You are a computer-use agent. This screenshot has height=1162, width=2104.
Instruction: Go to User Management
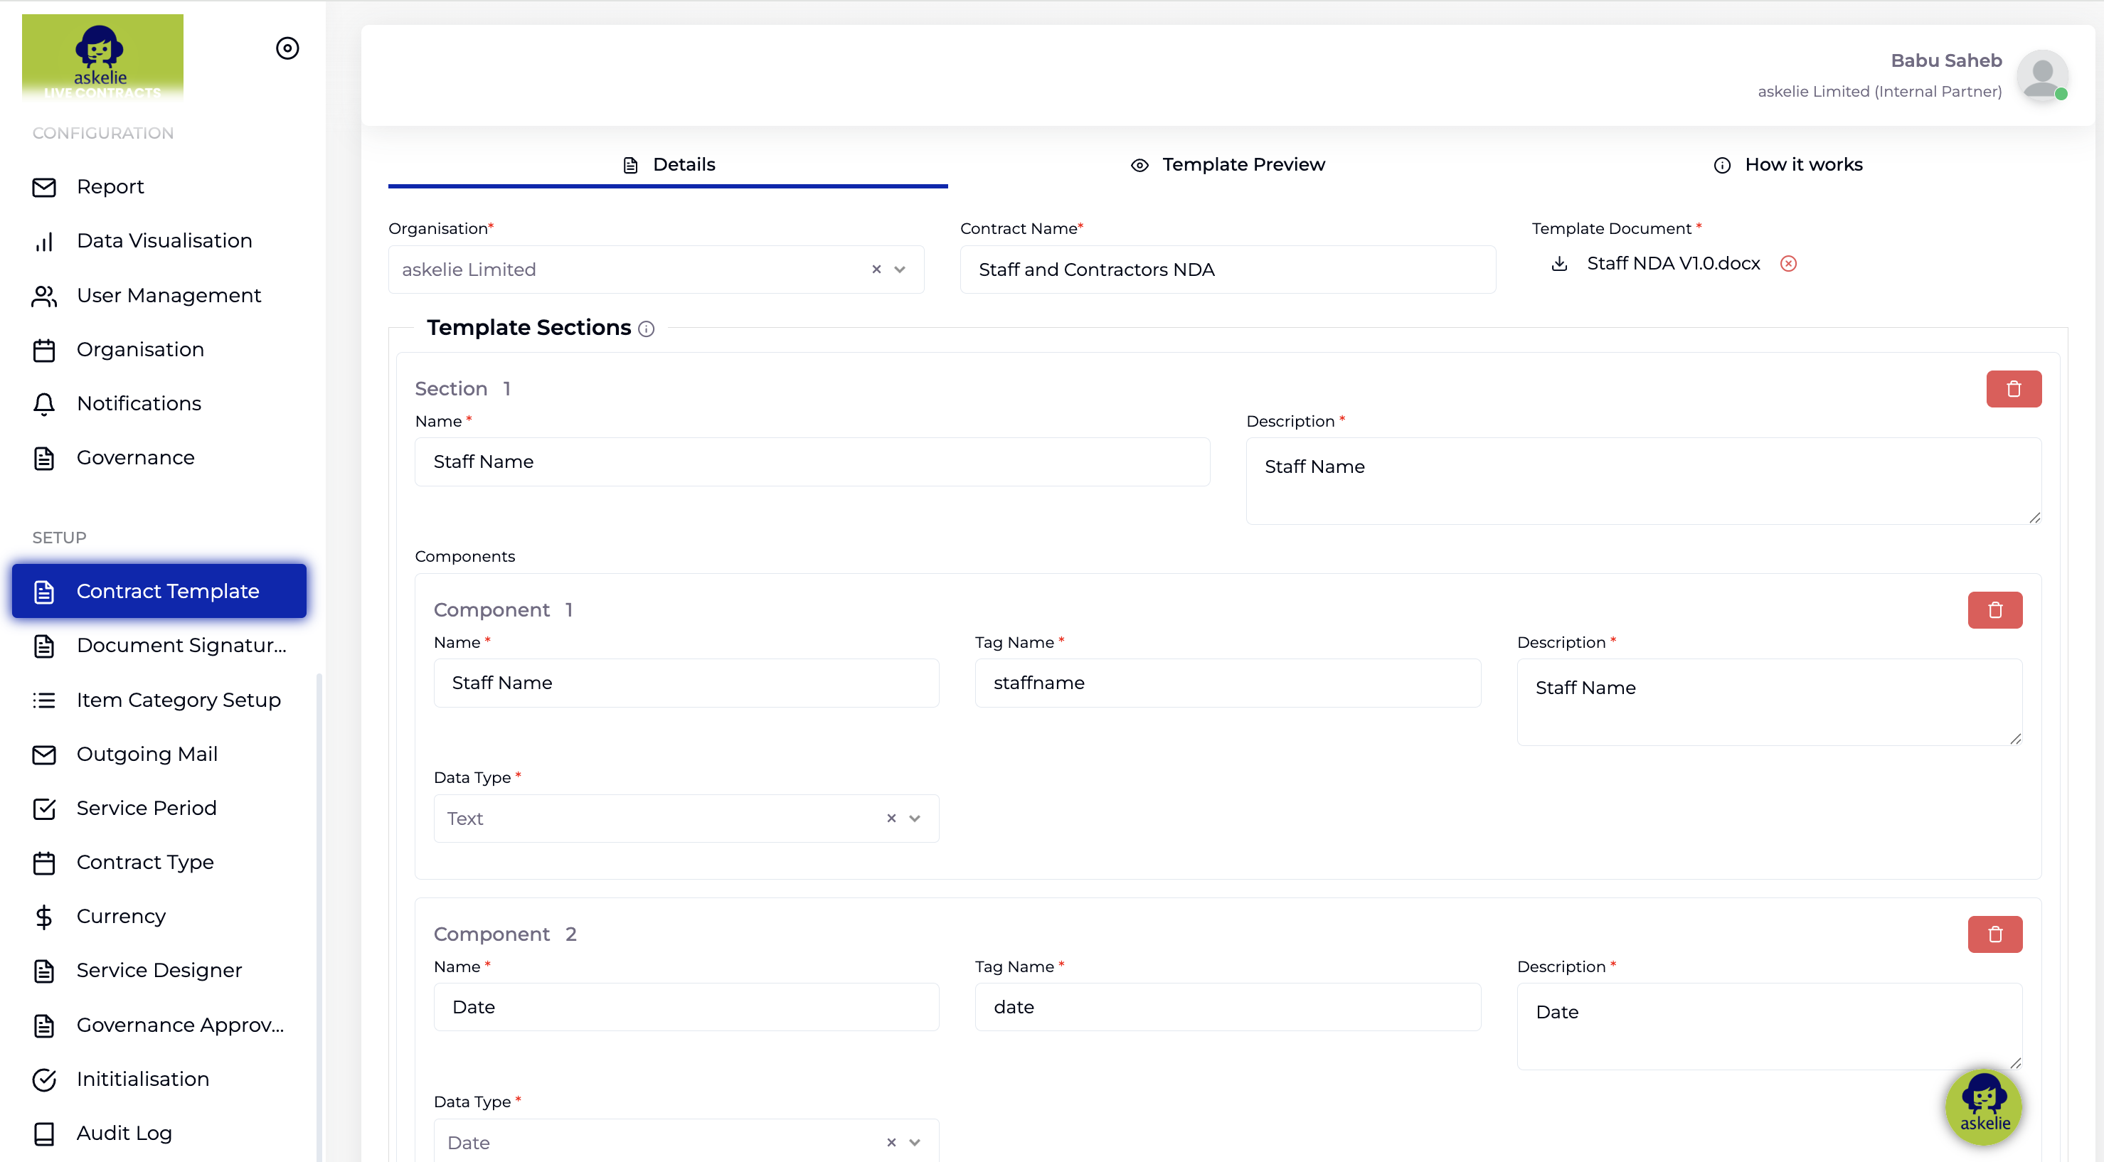tap(169, 295)
